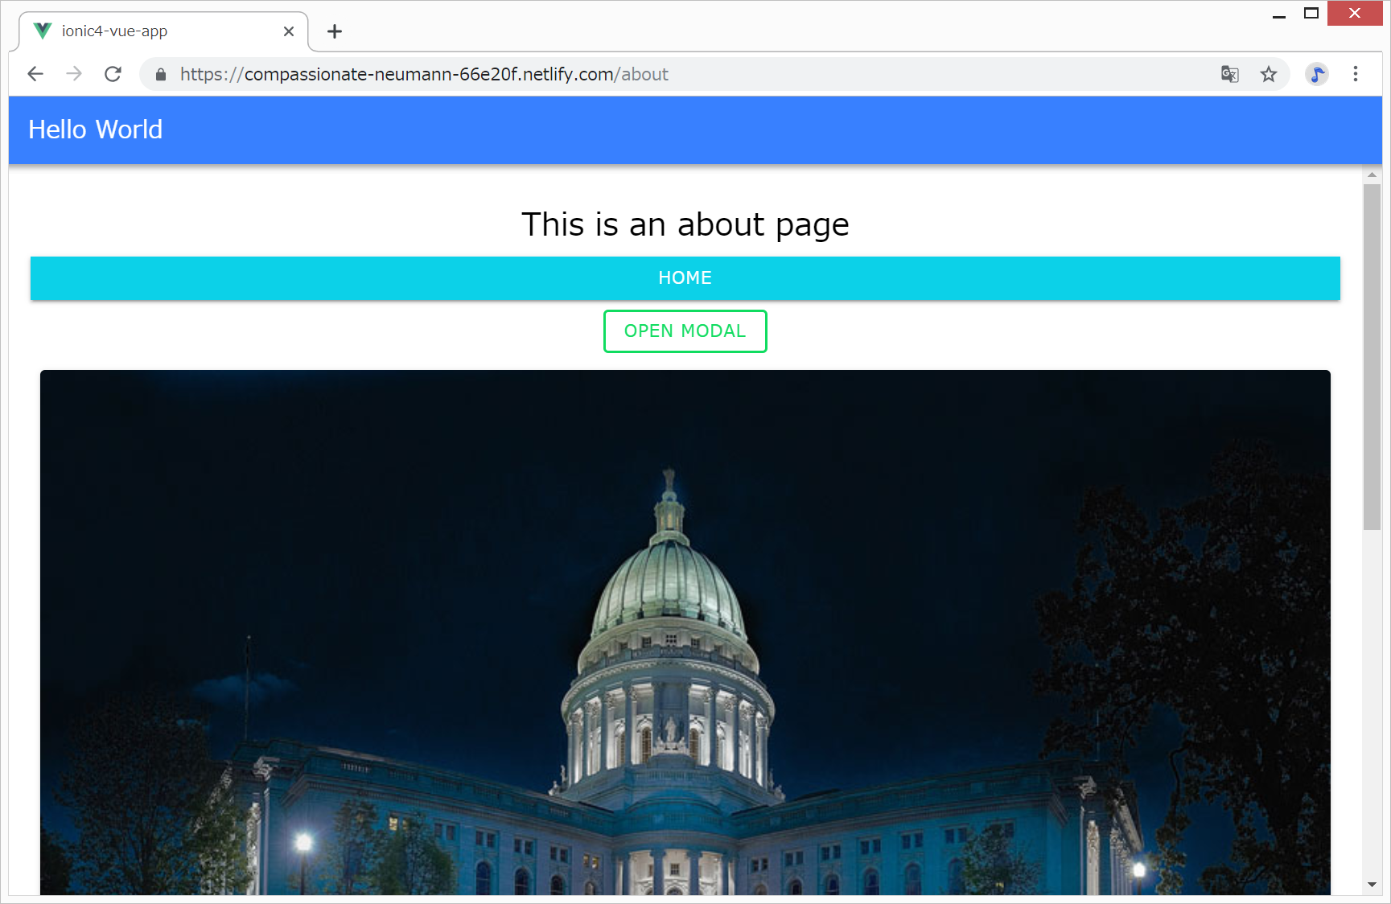
Task: Maximize the browser window
Action: (1311, 14)
